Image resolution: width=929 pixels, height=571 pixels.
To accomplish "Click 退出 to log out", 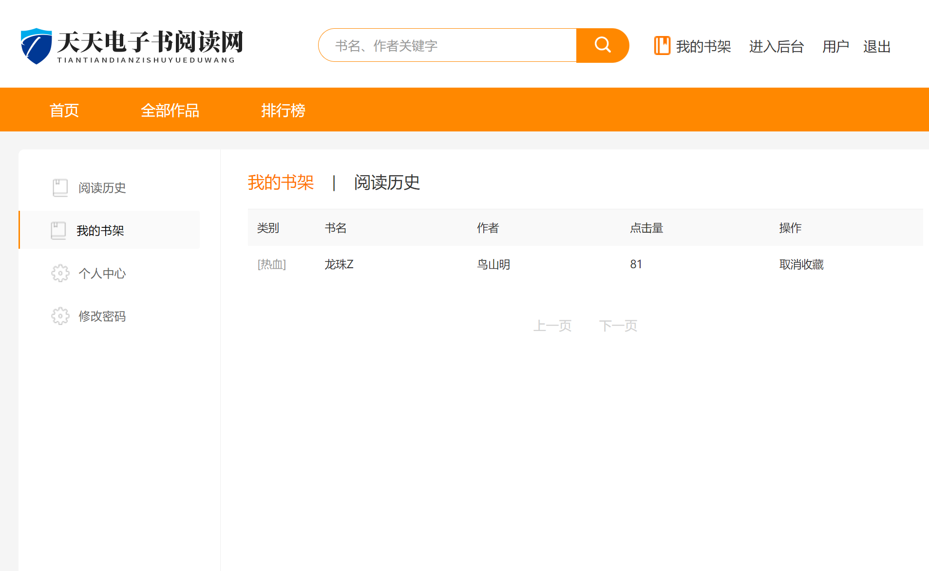I will pyautogui.click(x=876, y=46).
